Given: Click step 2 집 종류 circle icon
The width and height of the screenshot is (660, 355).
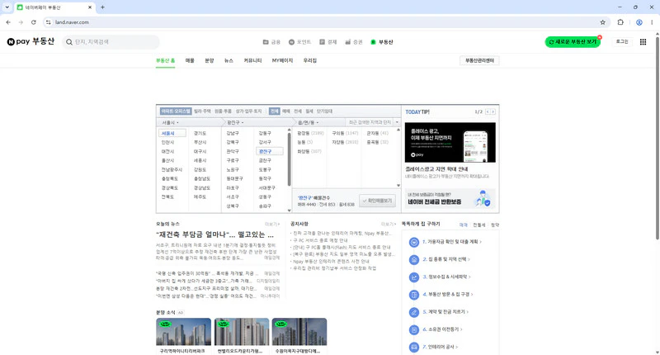Looking at the screenshot, I should pyautogui.click(x=414, y=259).
